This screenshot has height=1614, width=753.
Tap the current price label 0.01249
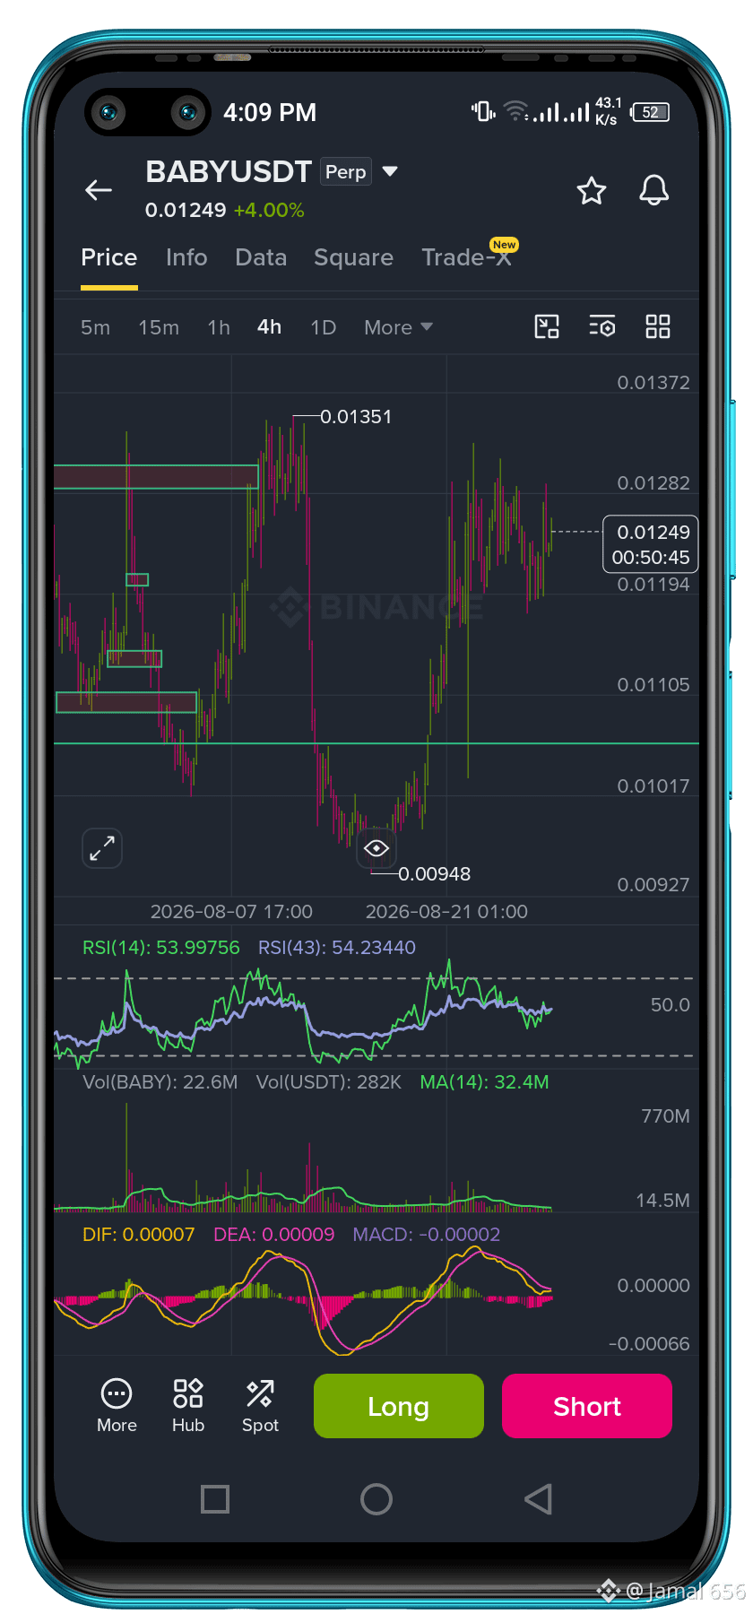(651, 544)
